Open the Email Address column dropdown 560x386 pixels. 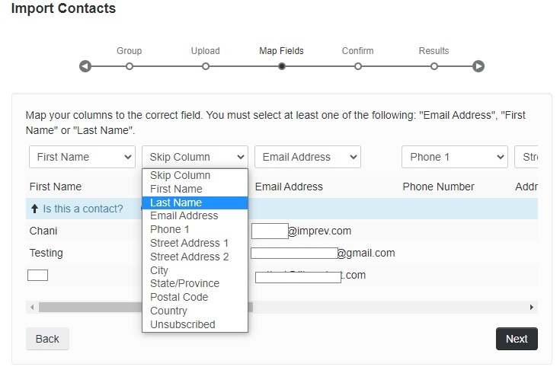pyautogui.click(x=308, y=157)
